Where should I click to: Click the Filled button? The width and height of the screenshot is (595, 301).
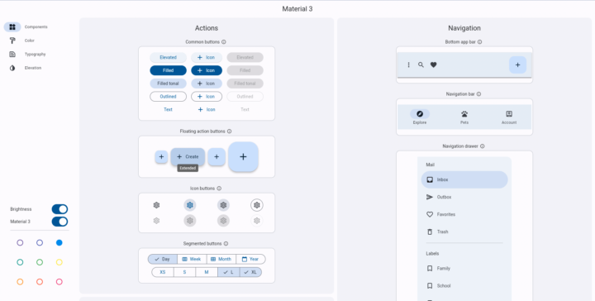pos(168,70)
